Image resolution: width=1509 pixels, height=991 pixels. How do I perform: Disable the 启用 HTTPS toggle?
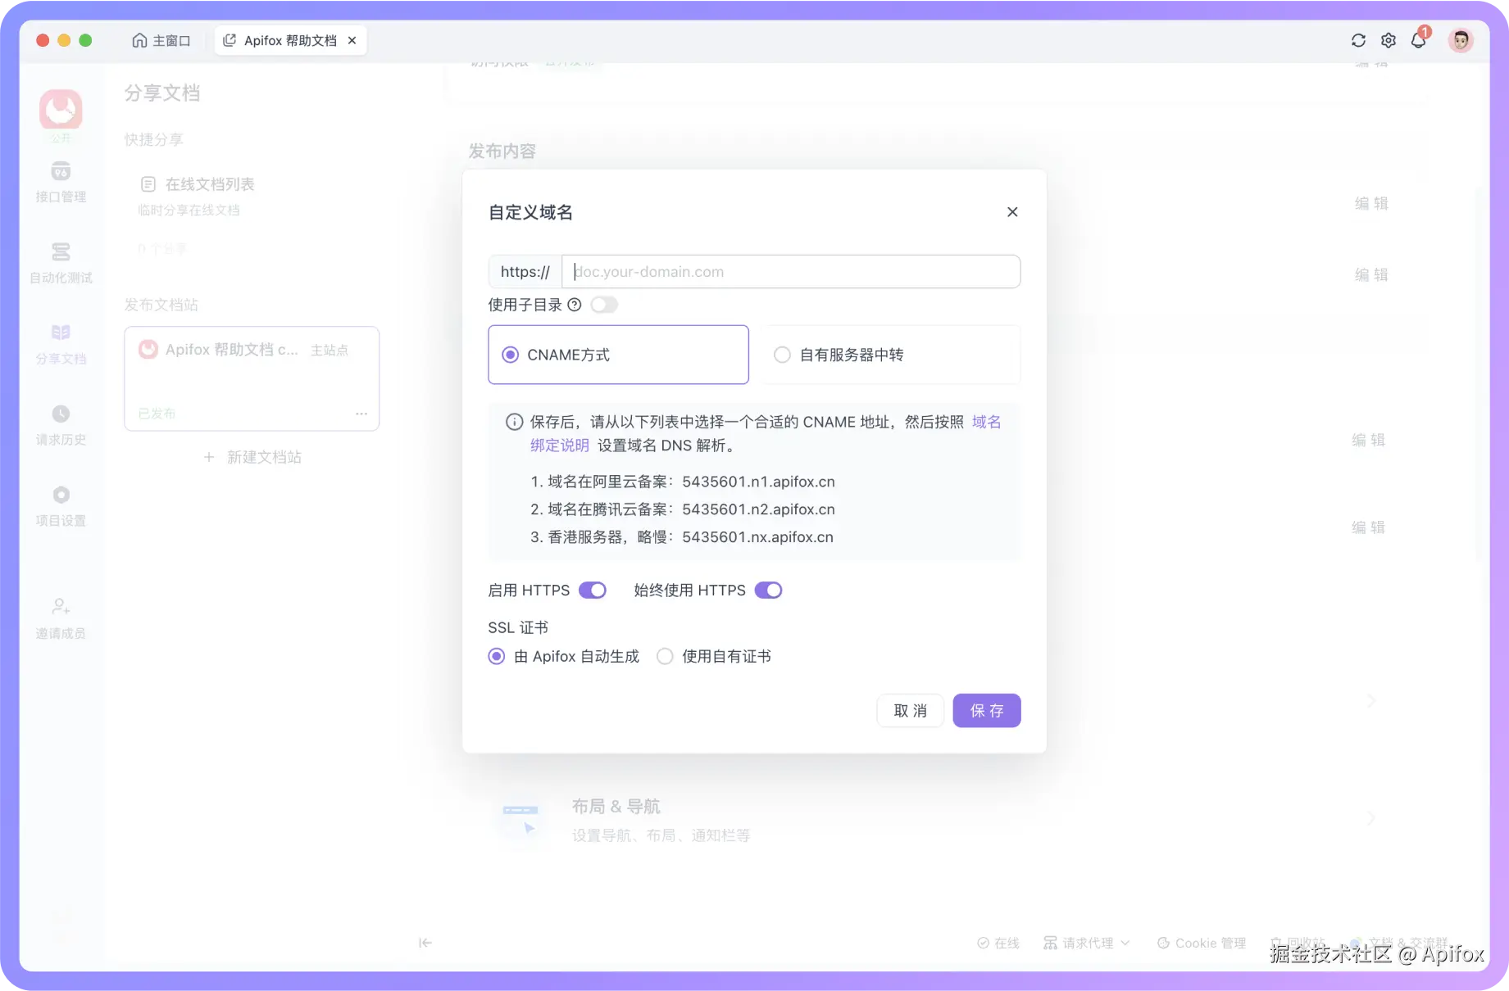(592, 590)
